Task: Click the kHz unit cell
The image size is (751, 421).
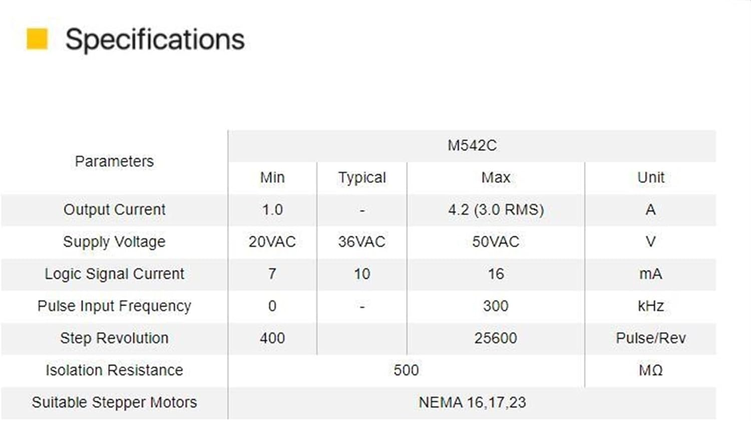Action: (x=650, y=306)
